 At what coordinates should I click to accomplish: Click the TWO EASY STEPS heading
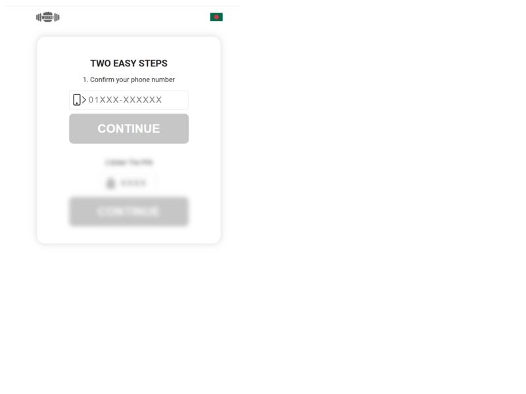(129, 63)
